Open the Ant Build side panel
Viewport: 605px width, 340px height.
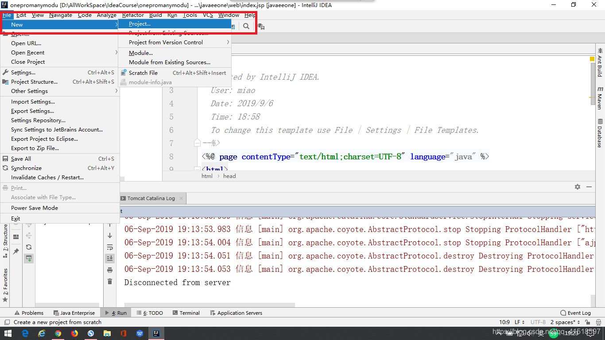[x=600, y=62]
